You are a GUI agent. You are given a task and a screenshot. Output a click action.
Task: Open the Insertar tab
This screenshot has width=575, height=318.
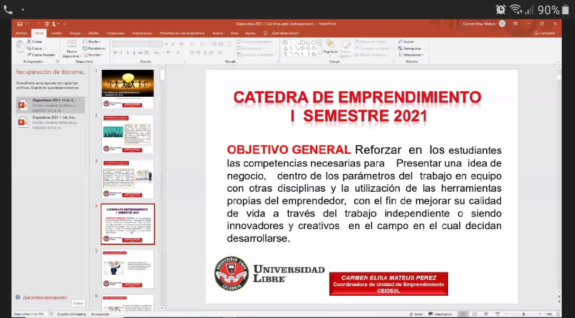point(56,33)
